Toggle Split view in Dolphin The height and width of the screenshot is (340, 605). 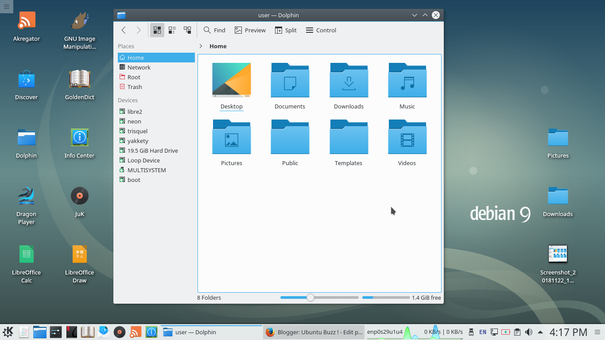click(x=286, y=30)
